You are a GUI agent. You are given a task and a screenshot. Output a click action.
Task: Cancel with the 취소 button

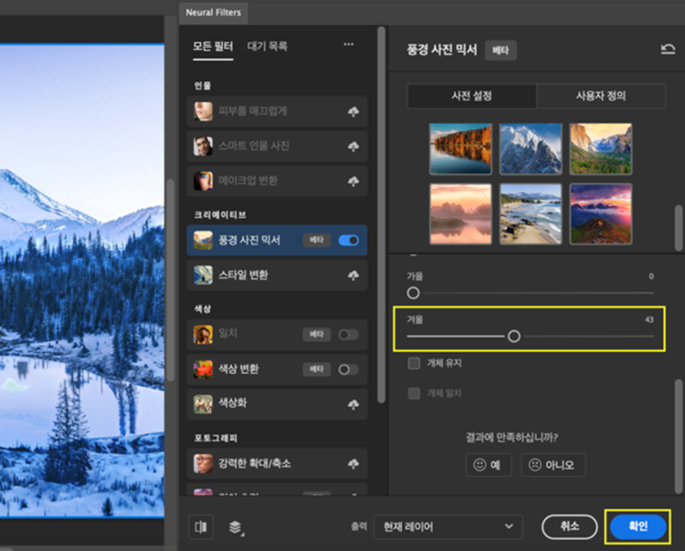point(570,526)
